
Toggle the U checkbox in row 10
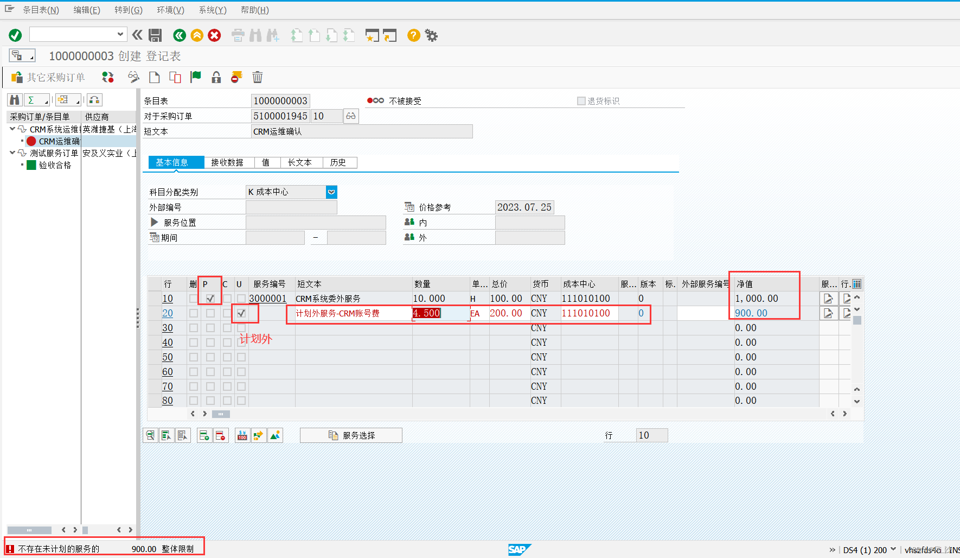pyautogui.click(x=241, y=299)
